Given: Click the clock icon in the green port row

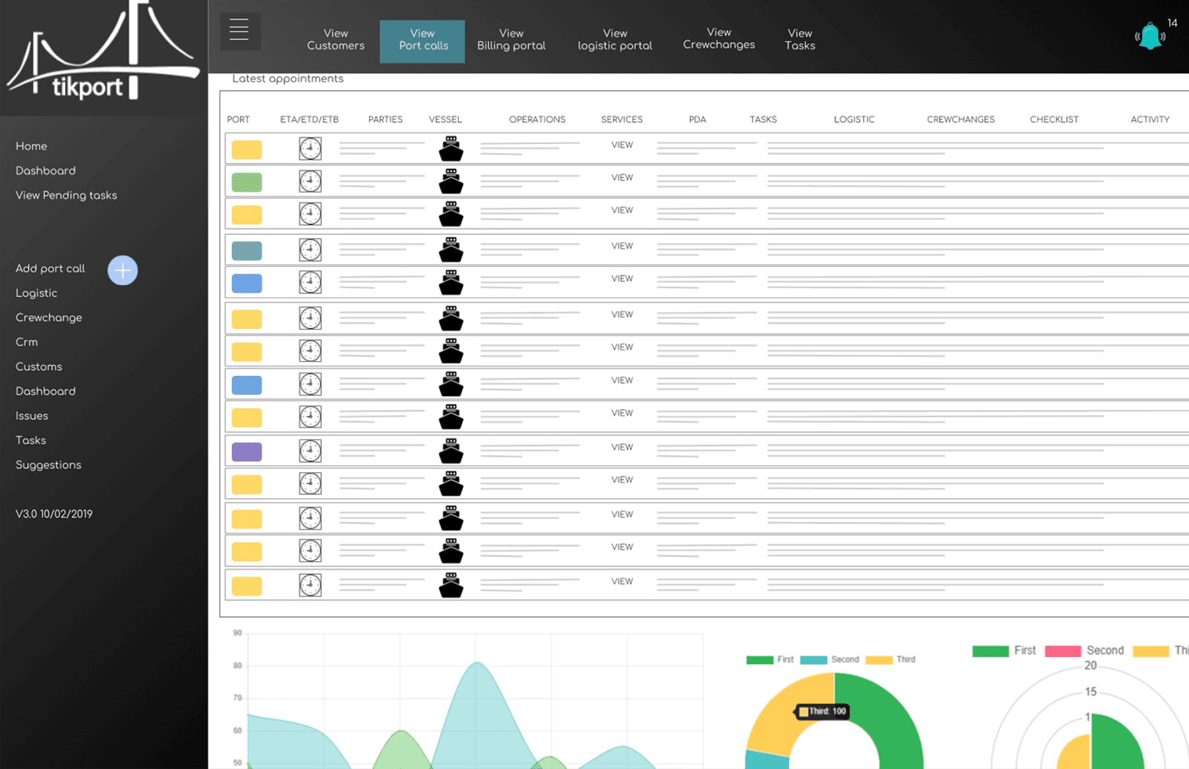Looking at the screenshot, I should point(310,181).
